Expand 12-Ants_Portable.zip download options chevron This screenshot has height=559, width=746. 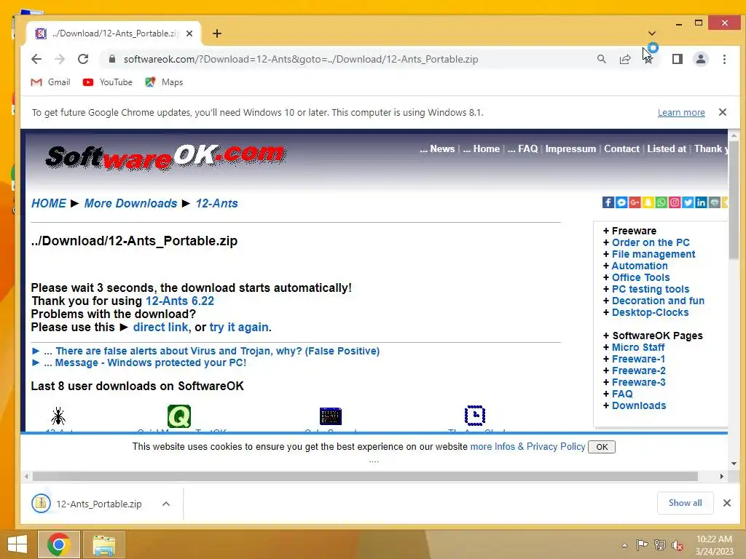click(166, 504)
